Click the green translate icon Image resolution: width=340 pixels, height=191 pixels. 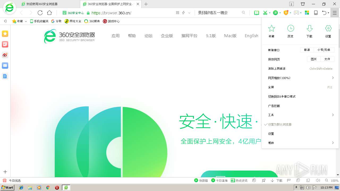pos(275,13)
